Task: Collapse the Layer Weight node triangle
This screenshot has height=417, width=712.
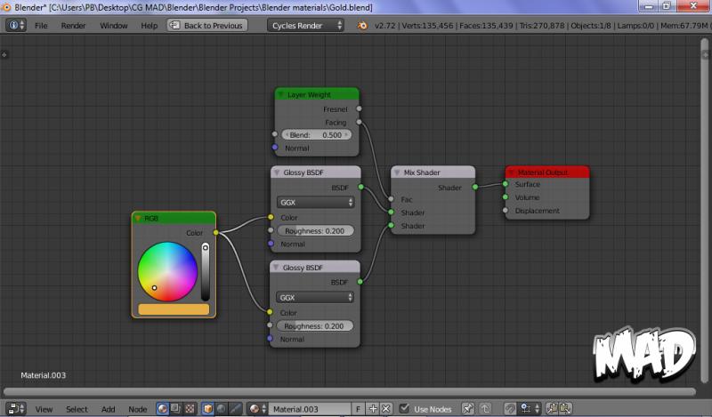Action: (280, 94)
